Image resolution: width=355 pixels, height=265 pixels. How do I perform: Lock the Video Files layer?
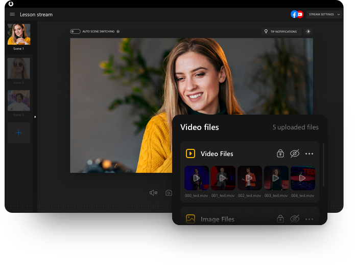point(280,153)
